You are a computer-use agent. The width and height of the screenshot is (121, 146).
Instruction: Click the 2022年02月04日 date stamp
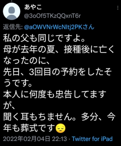(x=27, y=139)
